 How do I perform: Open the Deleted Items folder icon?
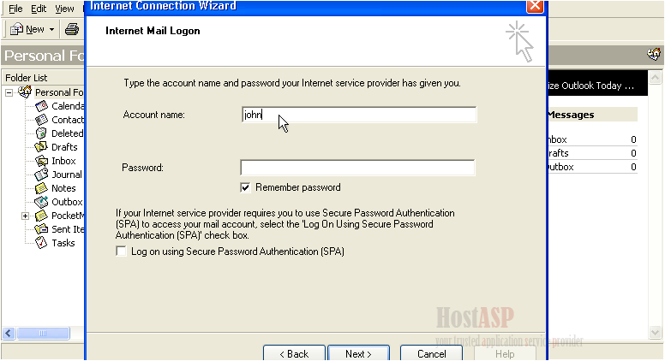[x=41, y=133]
